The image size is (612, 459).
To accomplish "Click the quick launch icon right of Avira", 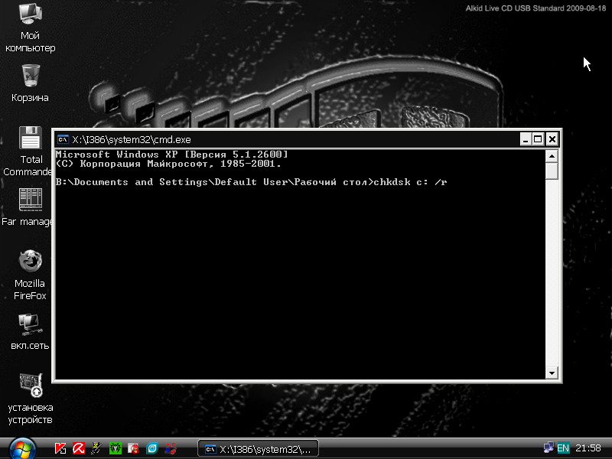I will (97, 448).
